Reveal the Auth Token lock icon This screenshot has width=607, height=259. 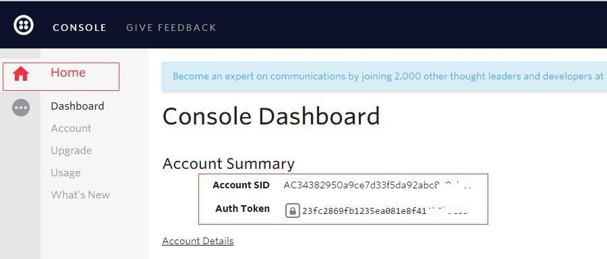293,211
